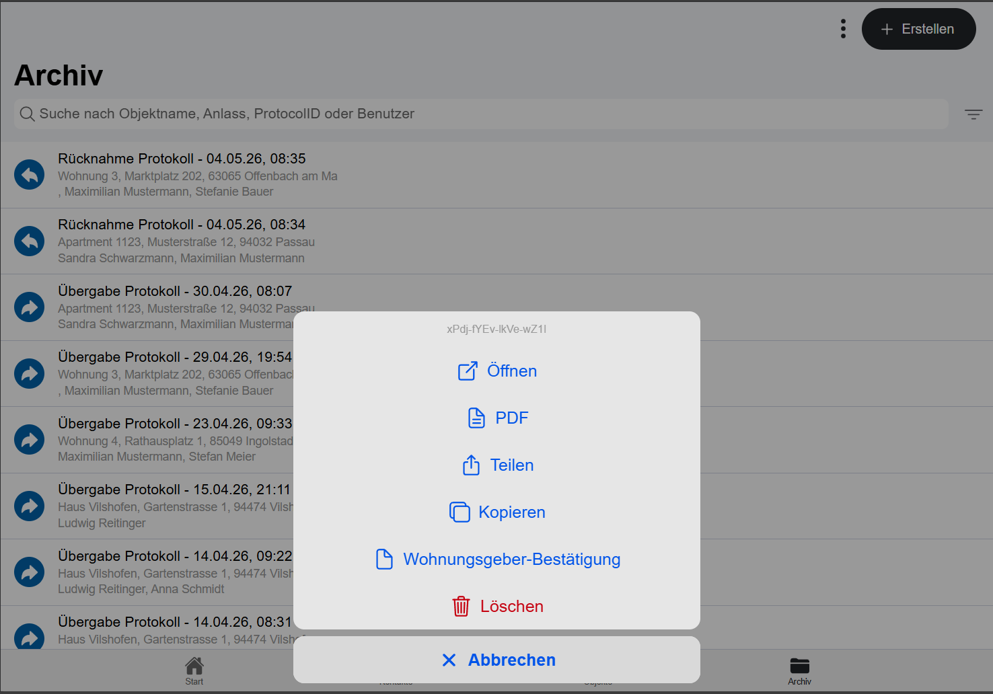Select Wohnungsgeber-Bestätigung menu entry
Viewport: 993px width, 694px height.
(x=497, y=559)
